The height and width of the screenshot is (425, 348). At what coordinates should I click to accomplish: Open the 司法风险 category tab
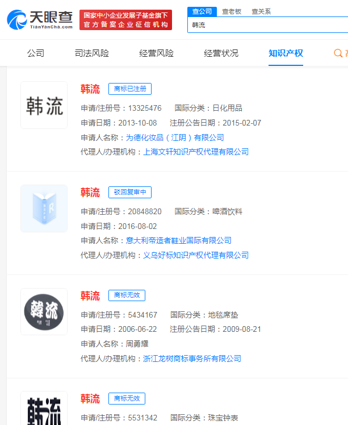[x=92, y=53]
